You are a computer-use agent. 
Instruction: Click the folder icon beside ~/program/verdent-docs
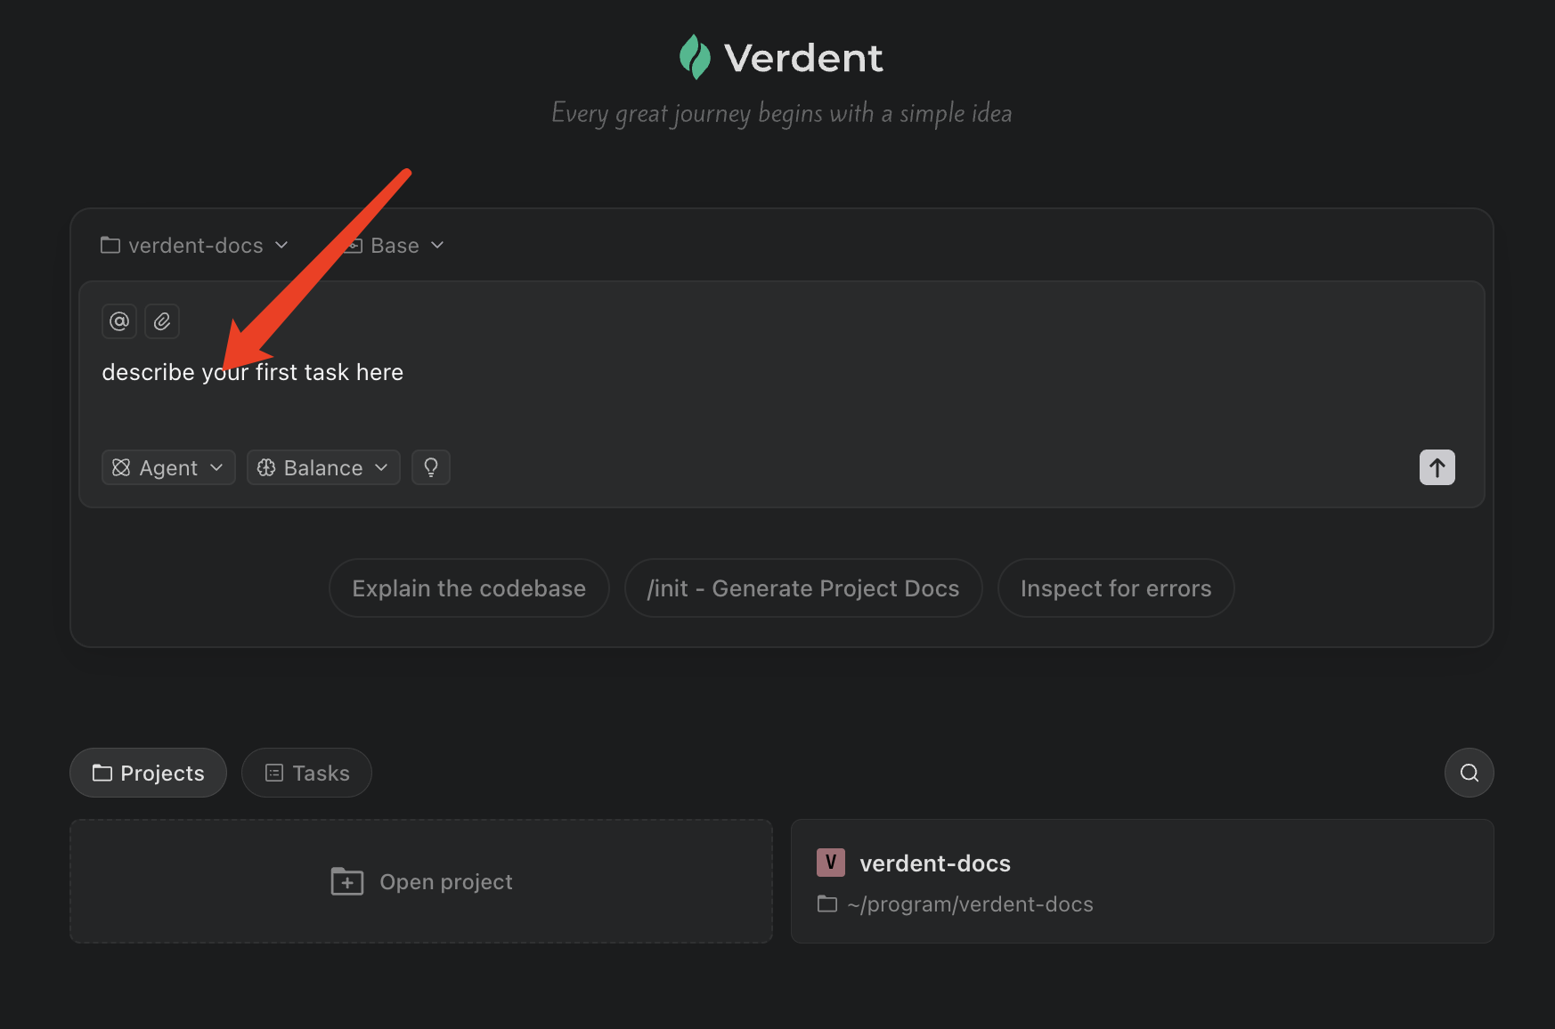(827, 904)
